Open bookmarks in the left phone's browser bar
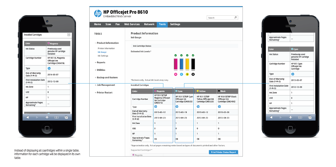The image size is (336, 167). click(56, 117)
